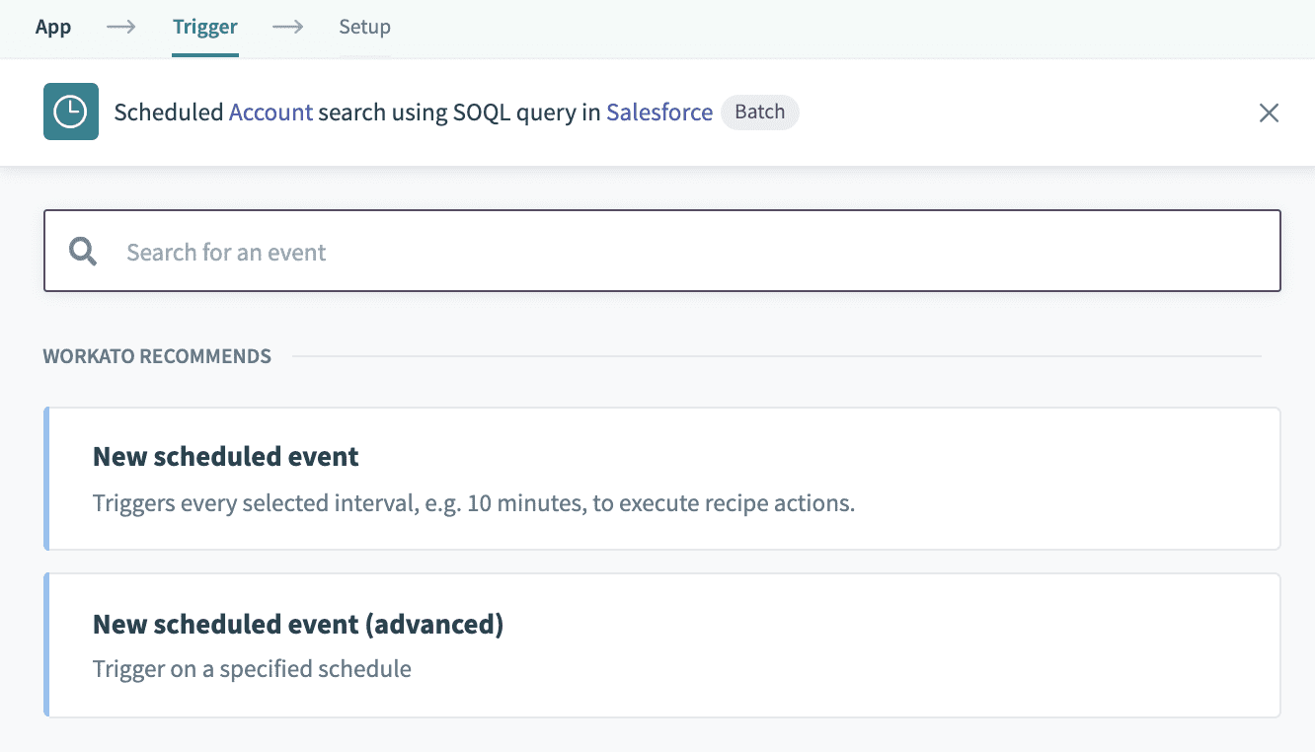Click the search magnifier icon

click(83, 251)
